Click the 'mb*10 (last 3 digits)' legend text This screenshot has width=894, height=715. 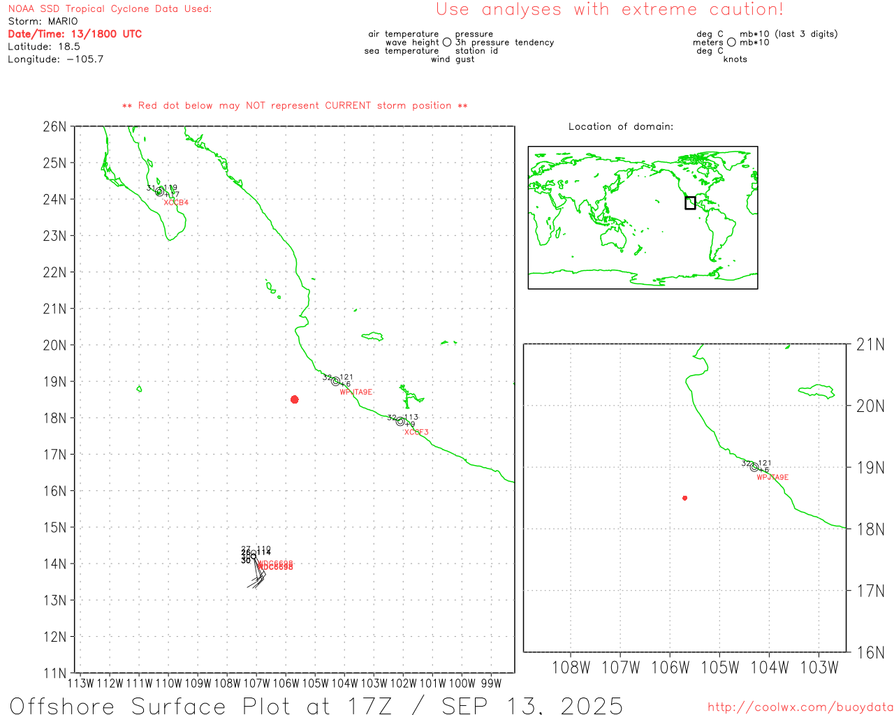coord(789,34)
